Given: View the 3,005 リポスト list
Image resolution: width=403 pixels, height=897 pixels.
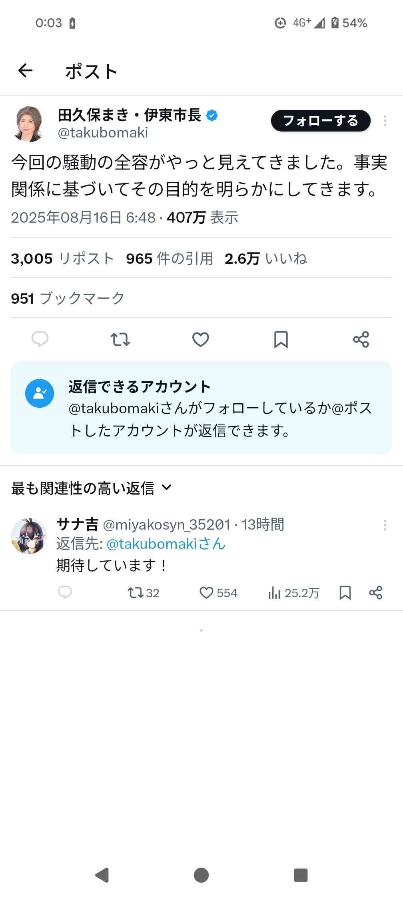Looking at the screenshot, I should click(x=62, y=259).
